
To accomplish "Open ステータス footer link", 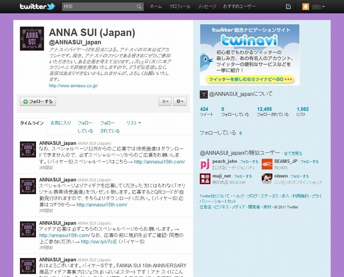I will (x=269, y=196).
